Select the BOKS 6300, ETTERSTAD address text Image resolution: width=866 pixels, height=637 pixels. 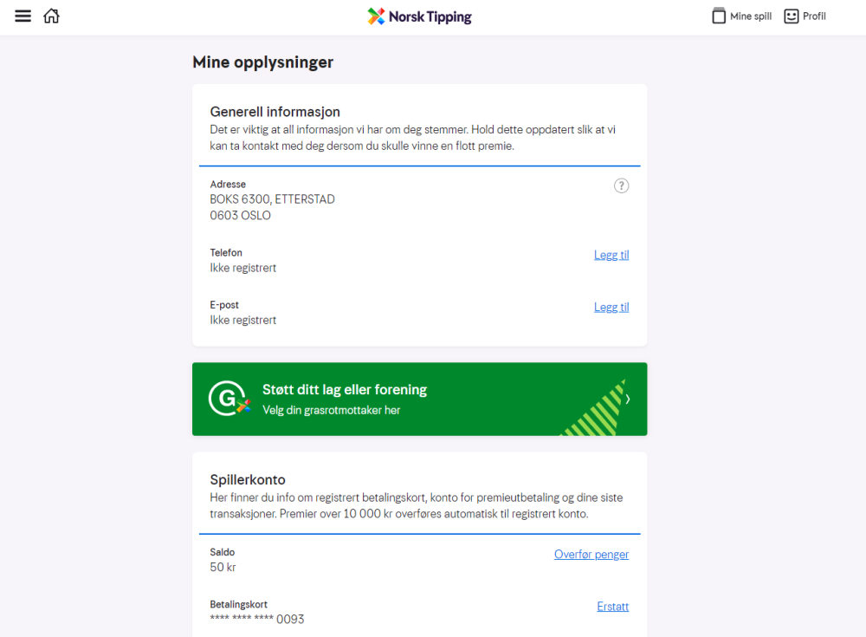pos(273,199)
